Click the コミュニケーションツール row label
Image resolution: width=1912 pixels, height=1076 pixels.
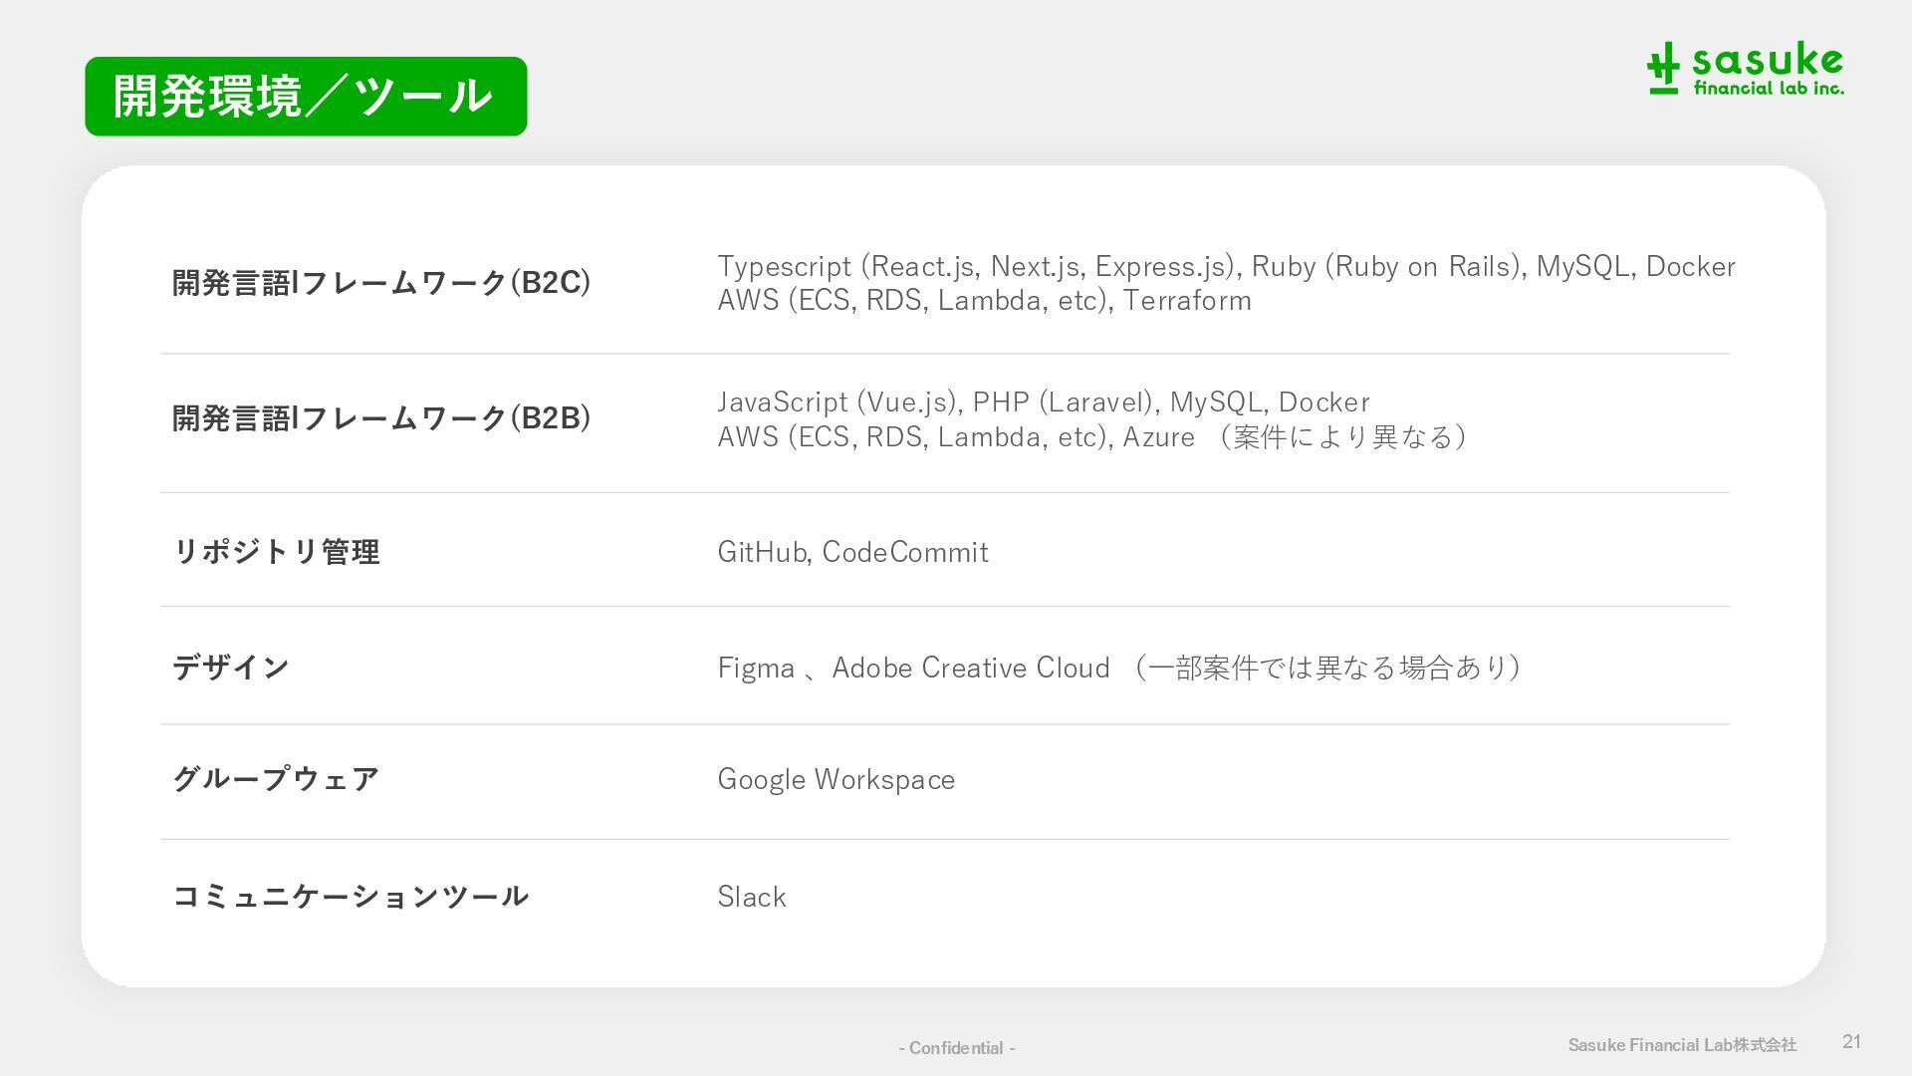351,897
